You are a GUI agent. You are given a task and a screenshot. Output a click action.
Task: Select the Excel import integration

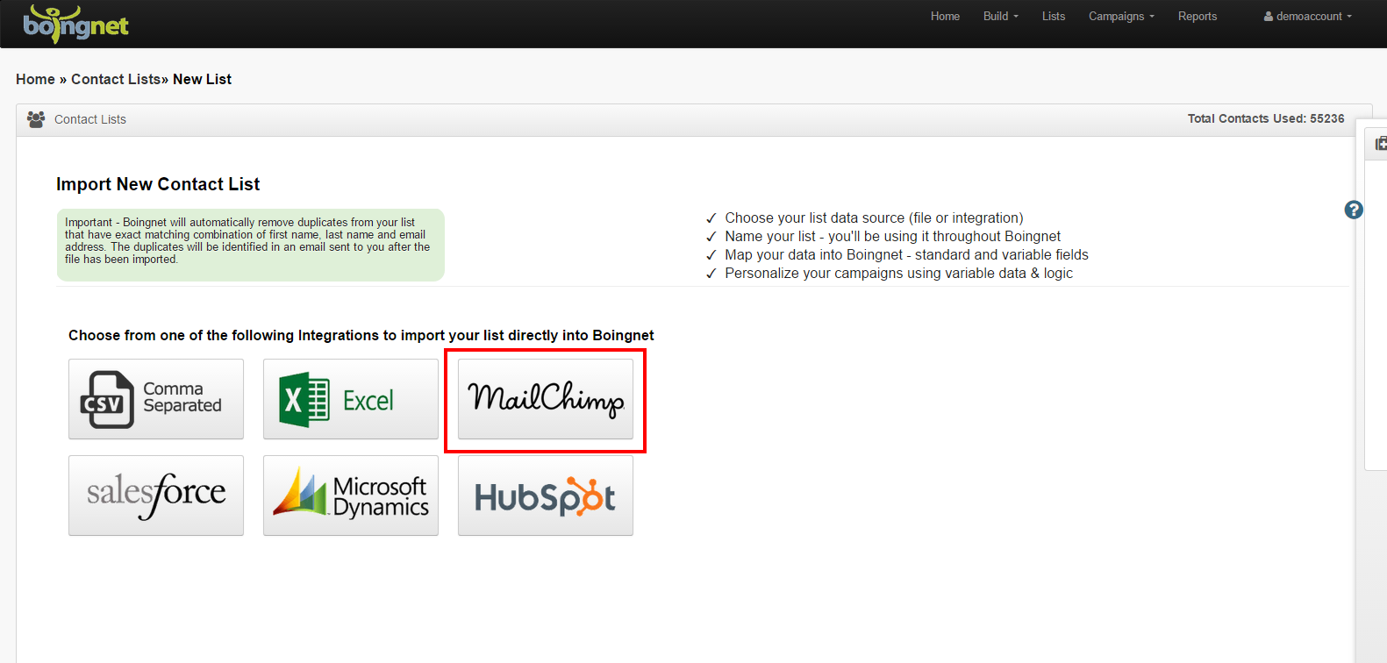coord(351,399)
